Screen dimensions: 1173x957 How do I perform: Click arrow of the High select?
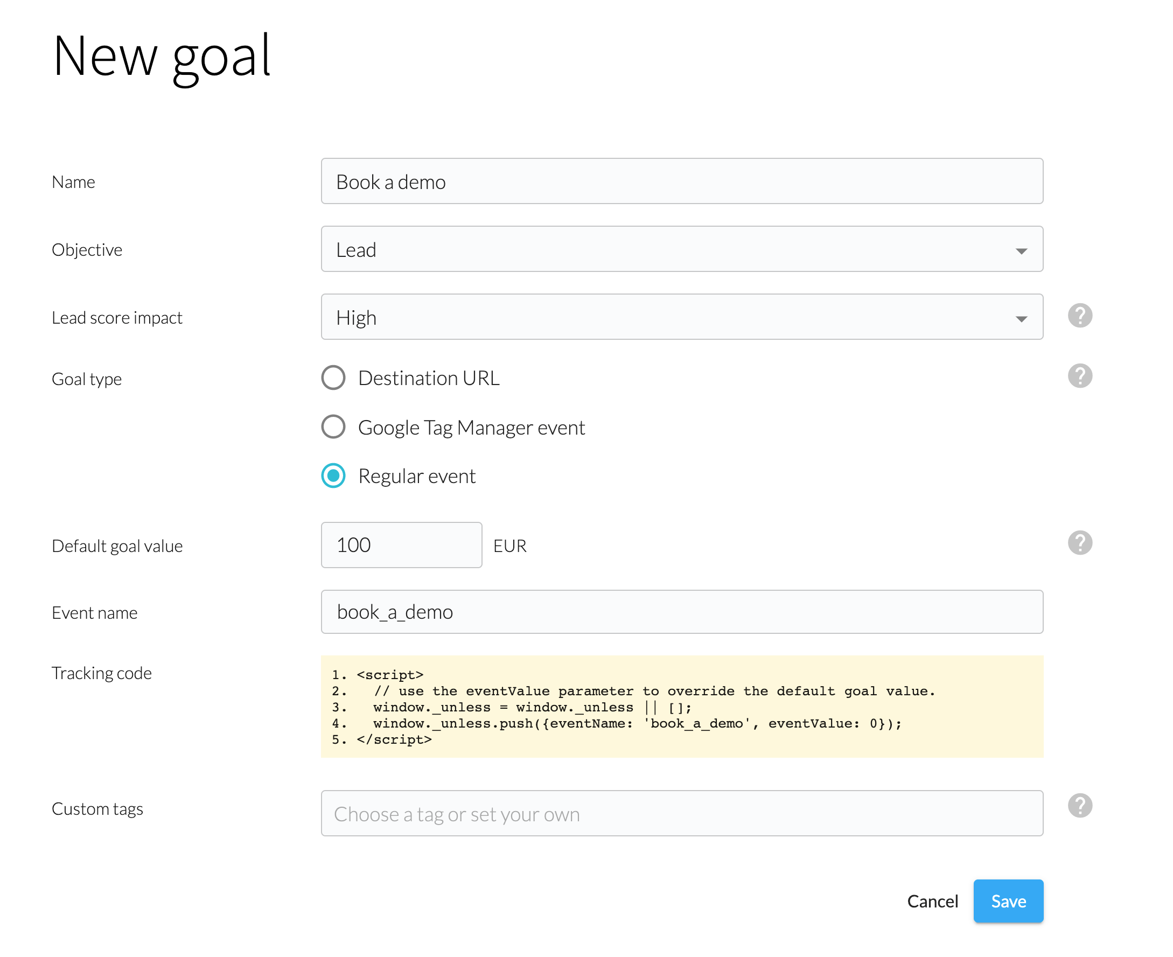1021,319
